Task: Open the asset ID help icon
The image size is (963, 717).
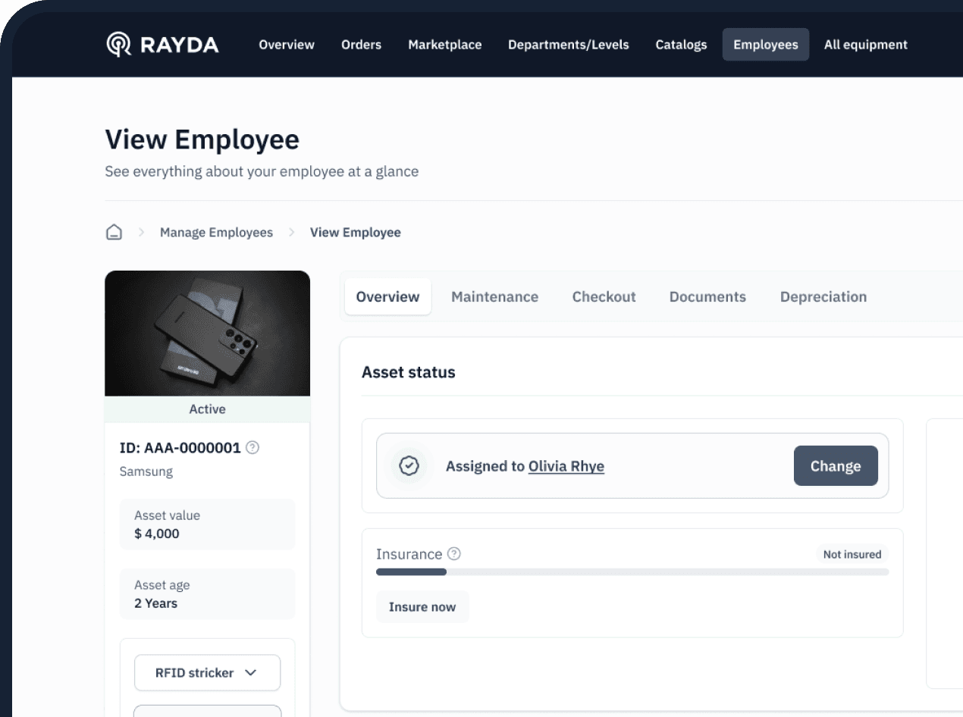Action: (253, 447)
